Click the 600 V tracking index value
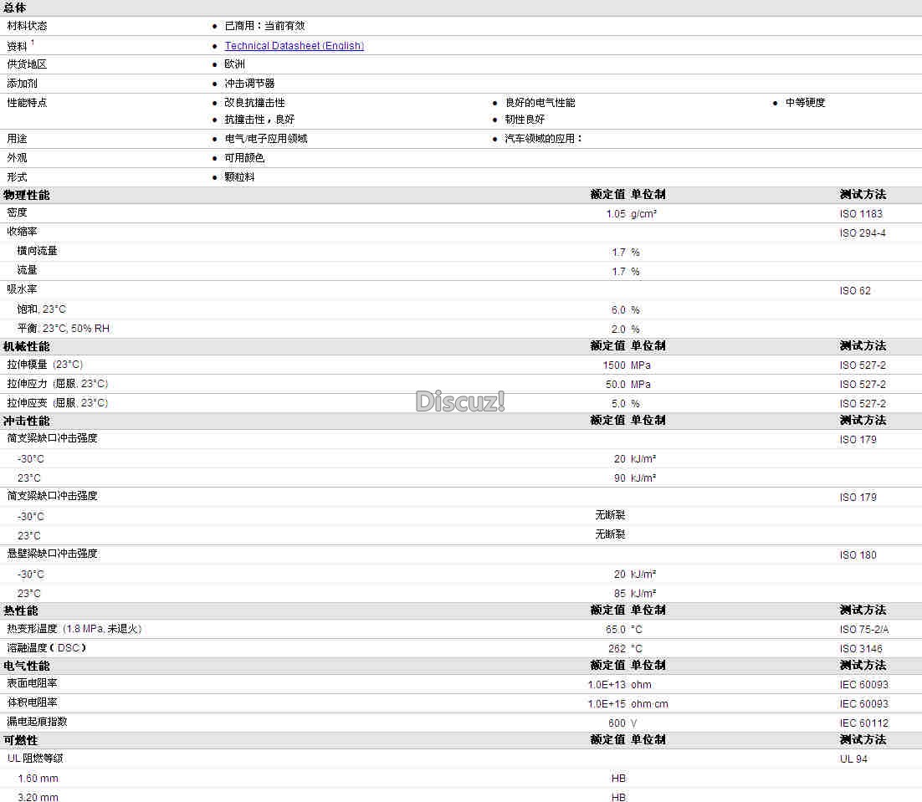This screenshot has height=802, width=922. [622, 723]
